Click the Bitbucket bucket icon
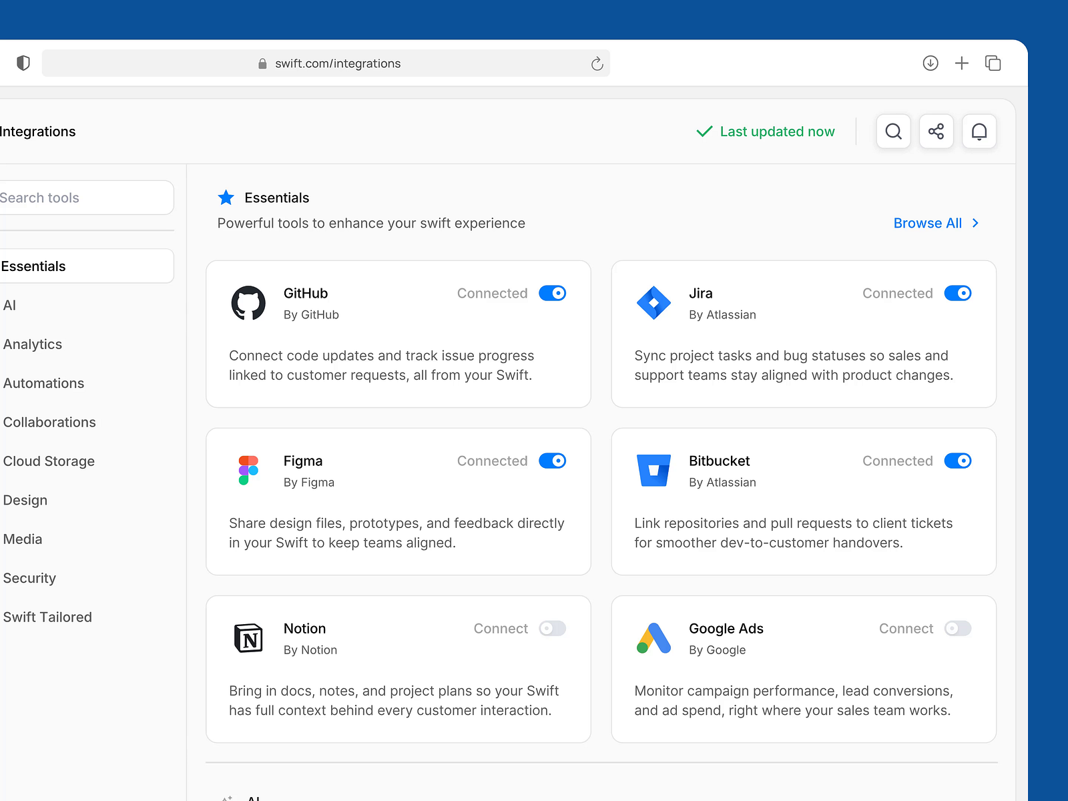Screen dimensions: 1068x801 tap(655, 470)
